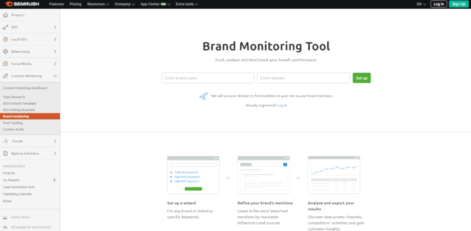Click the Local SEO pin icon
471x231 pixels.
5,39
